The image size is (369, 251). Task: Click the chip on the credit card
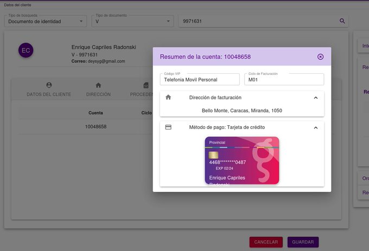pyautogui.click(x=213, y=156)
